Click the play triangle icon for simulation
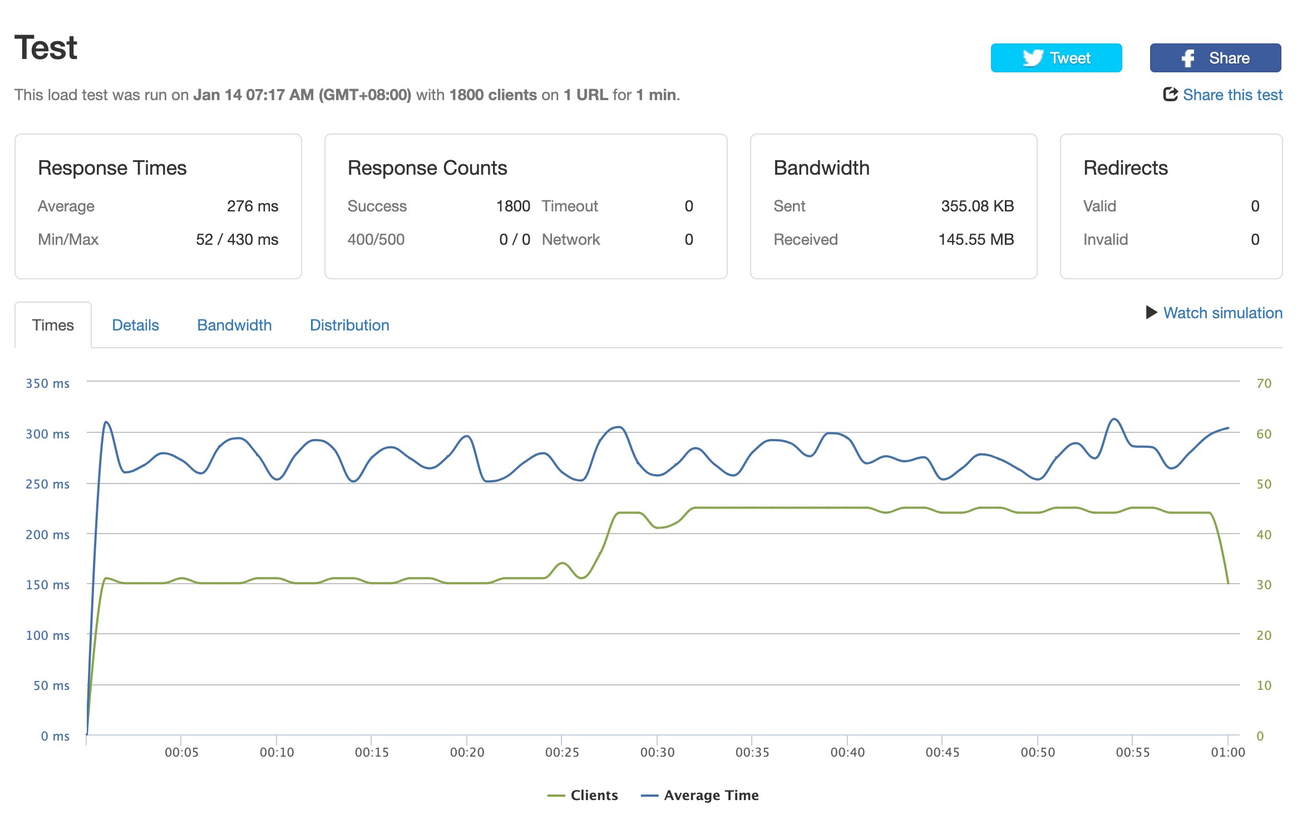1312x829 pixels. tap(1152, 312)
